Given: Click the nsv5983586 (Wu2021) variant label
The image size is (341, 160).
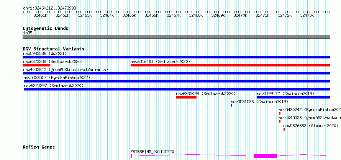Looking at the screenshot, I should pyautogui.click(x=45, y=53).
